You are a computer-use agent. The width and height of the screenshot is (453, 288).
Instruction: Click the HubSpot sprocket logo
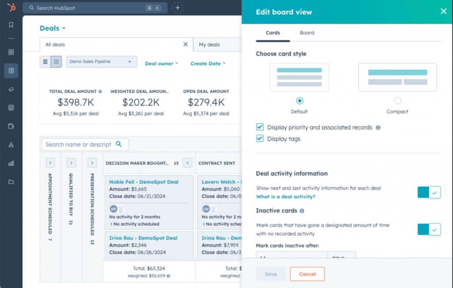(x=11, y=8)
